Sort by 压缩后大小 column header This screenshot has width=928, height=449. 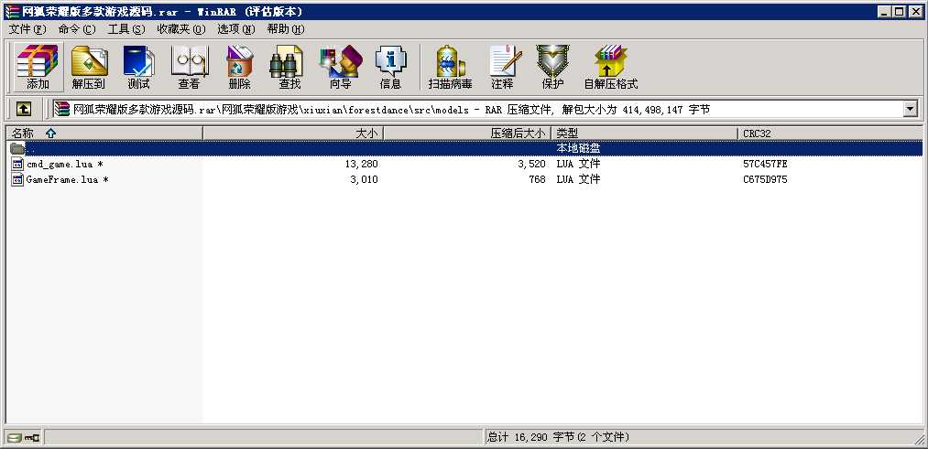pos(467,134)
